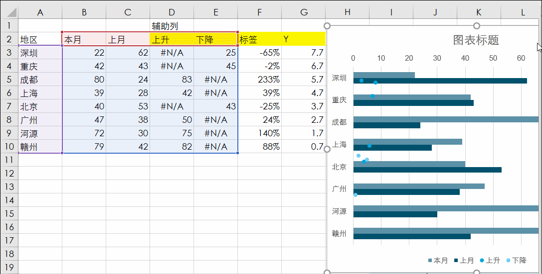Select row 5 header

pyautogui.click(x=8, y=80)
